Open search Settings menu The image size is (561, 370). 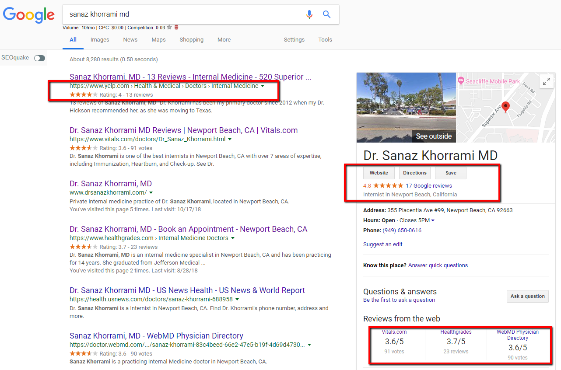(x=294, y=40)
